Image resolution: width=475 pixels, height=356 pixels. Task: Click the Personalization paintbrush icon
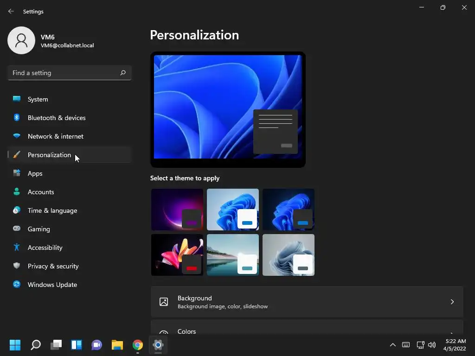click(x=17, y=155)
